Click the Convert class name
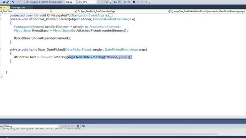This screenshot has height=138, width=246. tap(47, 57)
